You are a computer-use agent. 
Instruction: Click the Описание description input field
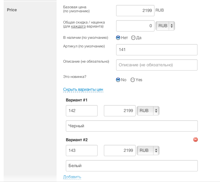(x=157, y=65)
